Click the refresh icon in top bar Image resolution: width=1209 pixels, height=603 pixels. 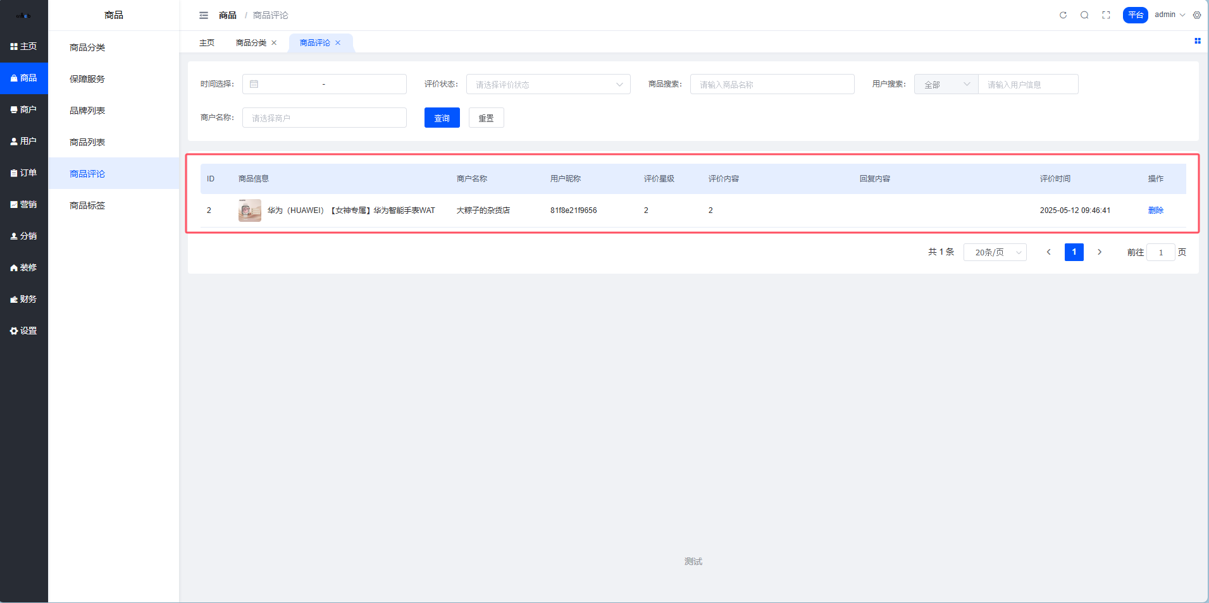[x=1063, y=15]
